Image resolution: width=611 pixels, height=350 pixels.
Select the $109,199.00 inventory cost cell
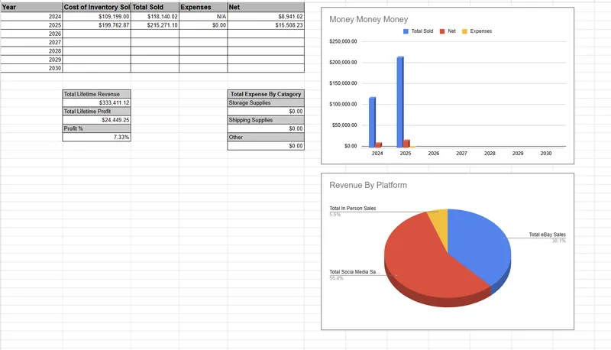pyautogui.click(x=97, y=16)
